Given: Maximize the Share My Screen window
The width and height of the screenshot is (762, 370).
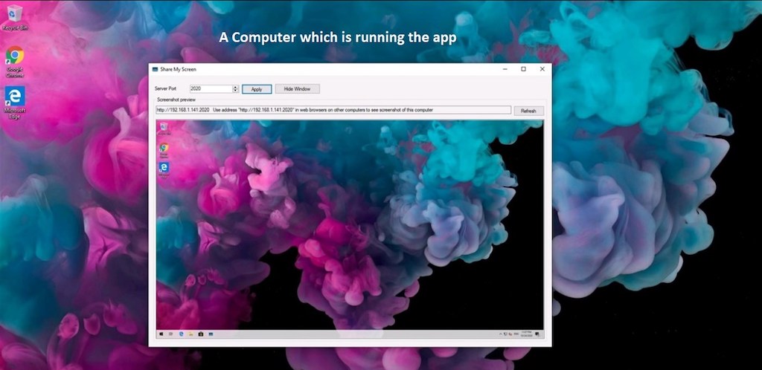Looking at the screenshot, I should (523, 69).
